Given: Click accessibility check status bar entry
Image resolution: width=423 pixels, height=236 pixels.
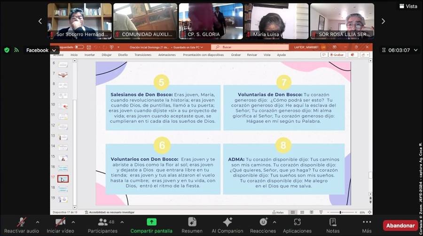Looking at the screenshot, I should tap(110, 212).
